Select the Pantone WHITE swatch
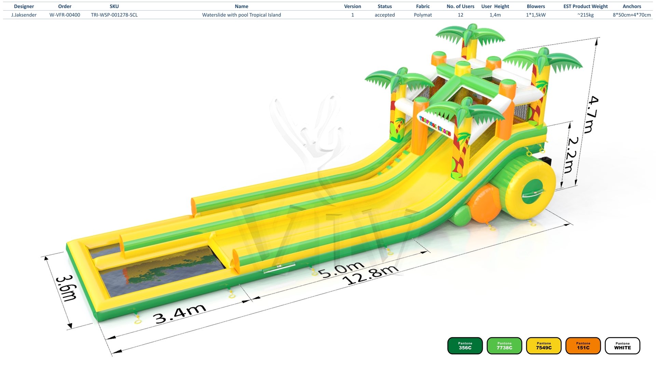The image size is (656, 369). pos(623,346)
